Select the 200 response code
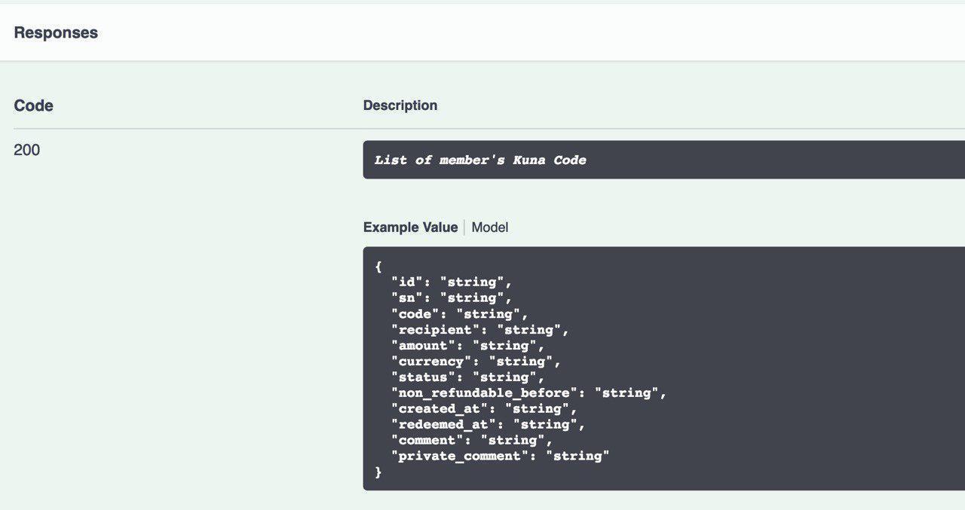The height and width of the screenshot is (510, 965). [x=27, y=150]
